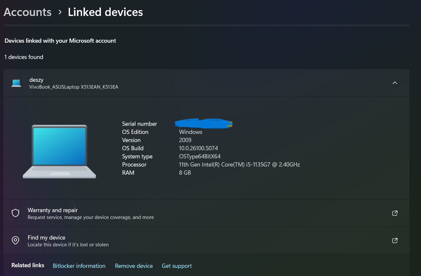Open Find my device external link icon
The image size is (421, 276).
pyautogui.click(x=395, y=240)
